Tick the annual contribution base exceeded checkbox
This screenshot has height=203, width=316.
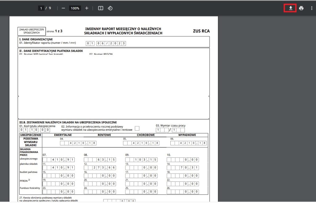[137, 128]
